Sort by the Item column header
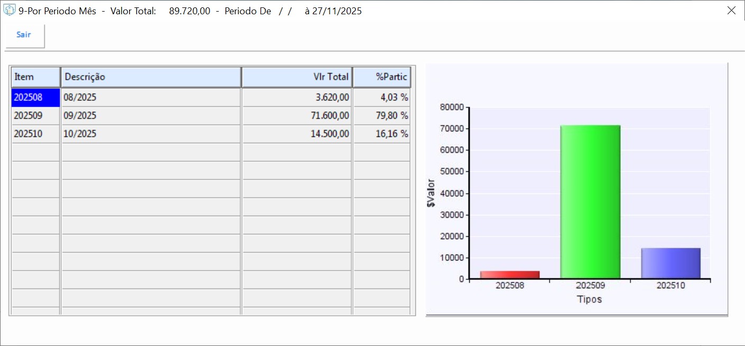The width and height of the screenshot is (745, 346). [x=35, y=77]
